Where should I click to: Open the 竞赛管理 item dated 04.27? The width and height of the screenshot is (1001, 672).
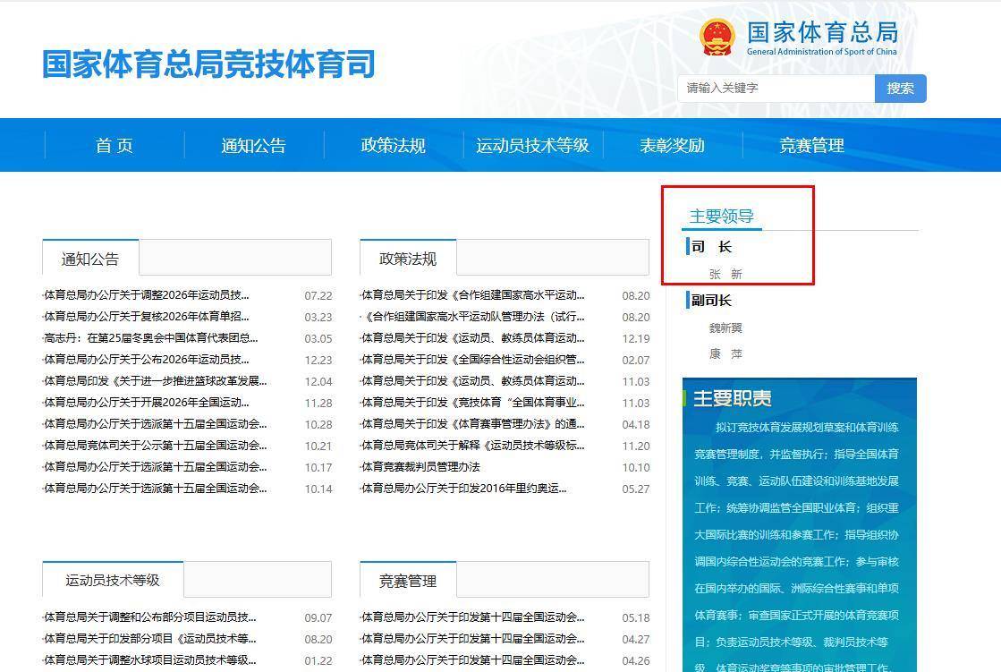[472, 639]
